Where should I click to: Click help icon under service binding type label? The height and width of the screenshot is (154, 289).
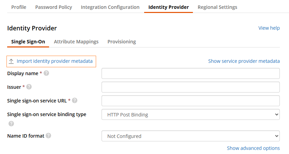click(11, 123)
